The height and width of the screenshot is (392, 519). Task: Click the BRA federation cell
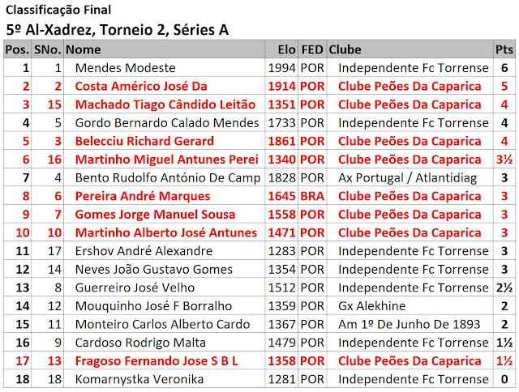click(312, 196)
